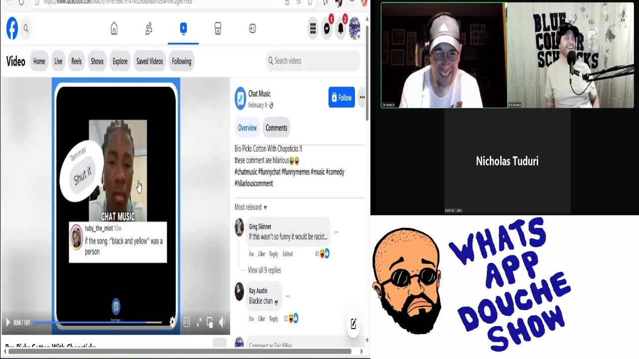Open the Friends icon in top navigation
This screenshot has width=639, height=359.
tap(149, 29)
